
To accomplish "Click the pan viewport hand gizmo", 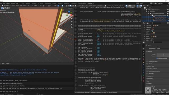I will coord(72,22).
